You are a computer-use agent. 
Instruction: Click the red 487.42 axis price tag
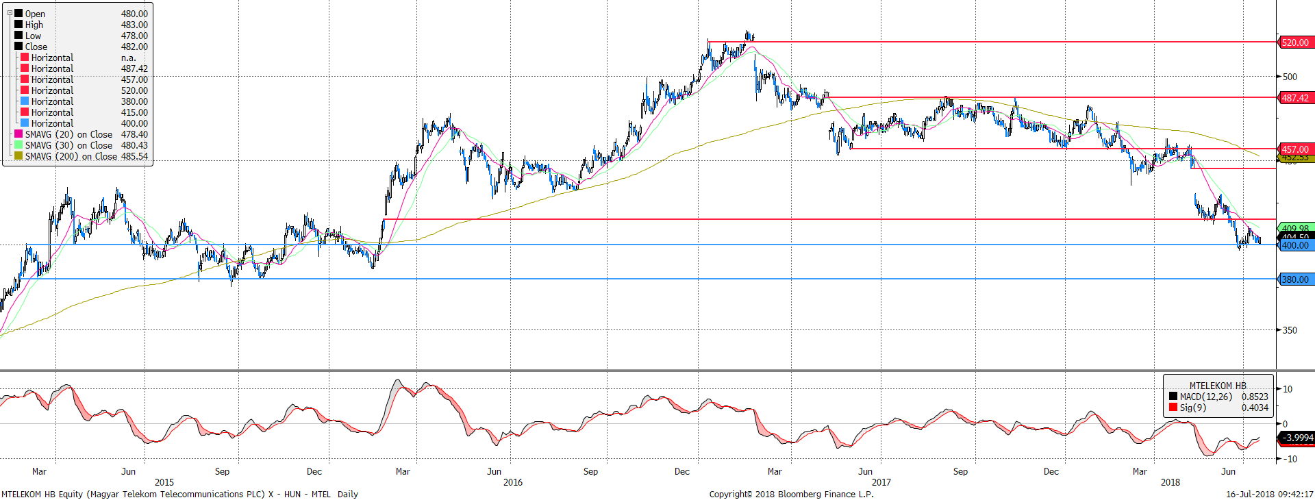coord(1295,98)
